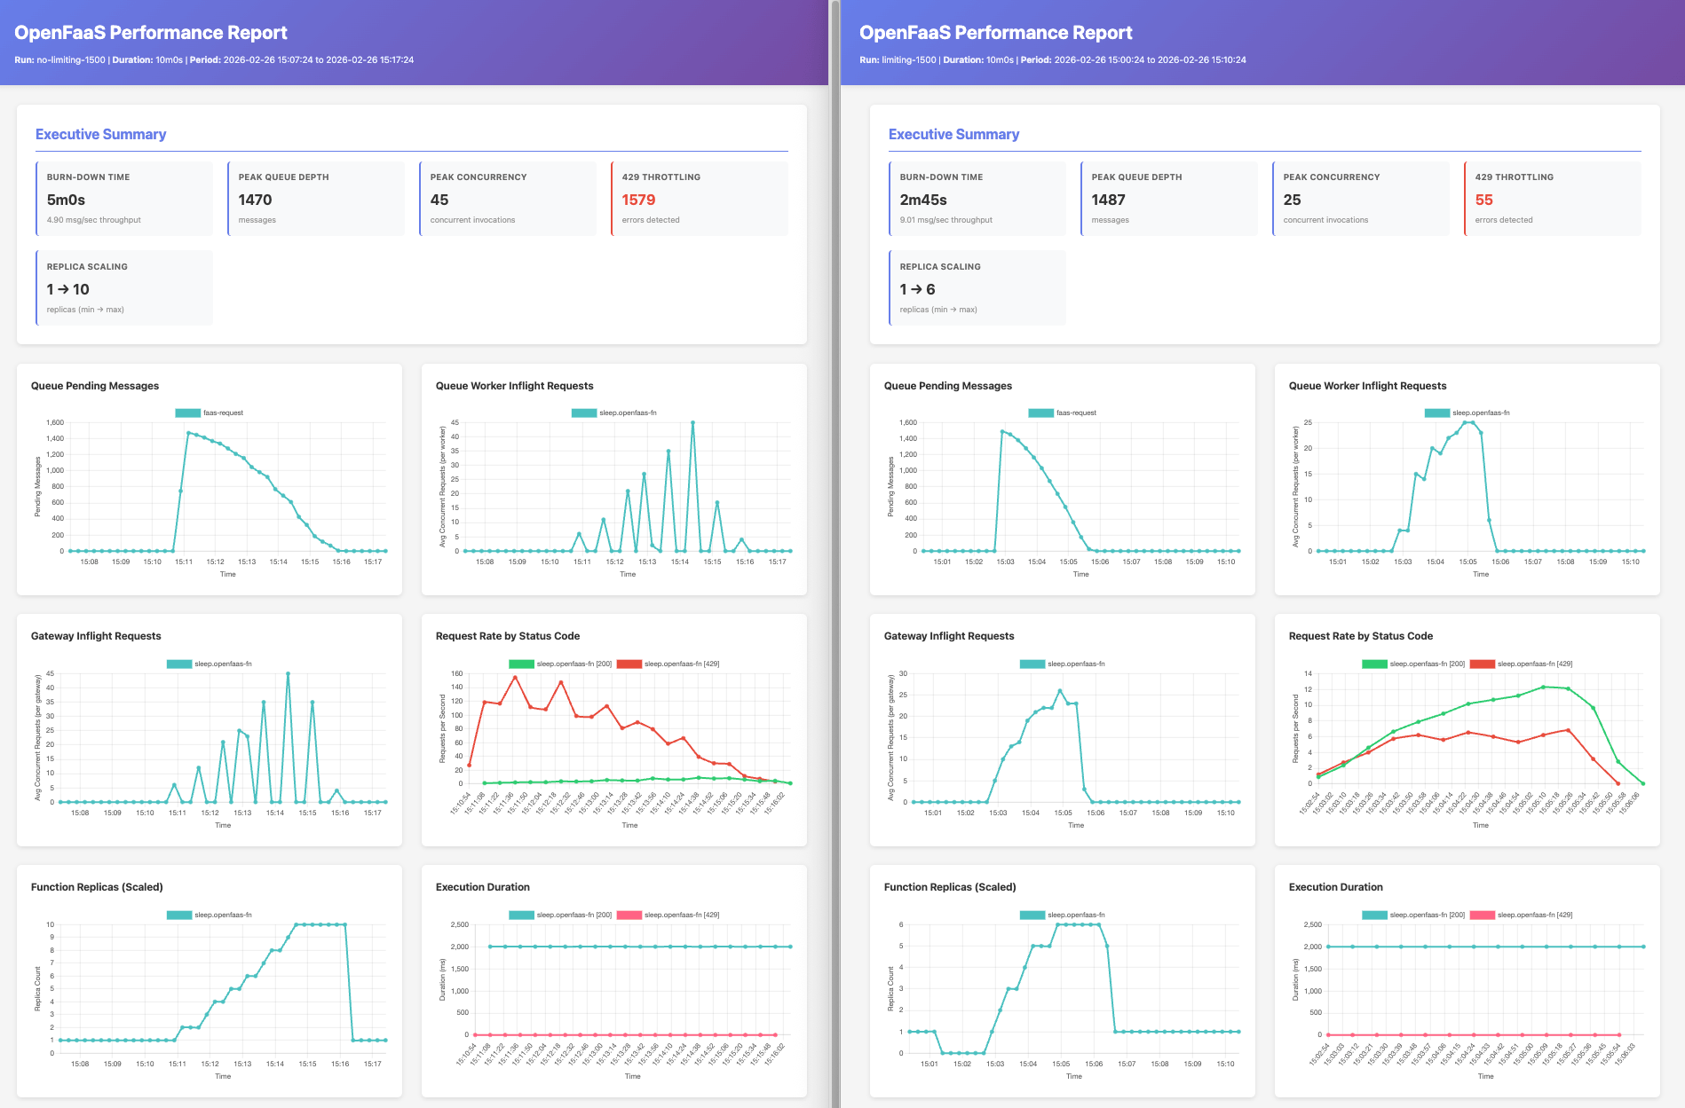Click the 45 peak point in no-limiting Queue Worker Inflight
Viewport: 1685px width, 1108px height.
pyautogui.click(x=692, y=423)
